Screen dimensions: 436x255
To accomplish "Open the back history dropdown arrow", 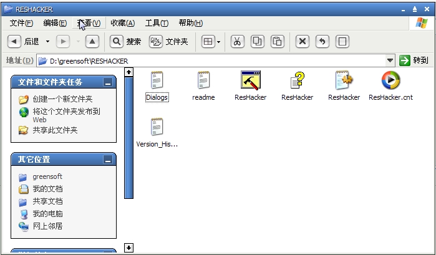I will coord(47,42).
